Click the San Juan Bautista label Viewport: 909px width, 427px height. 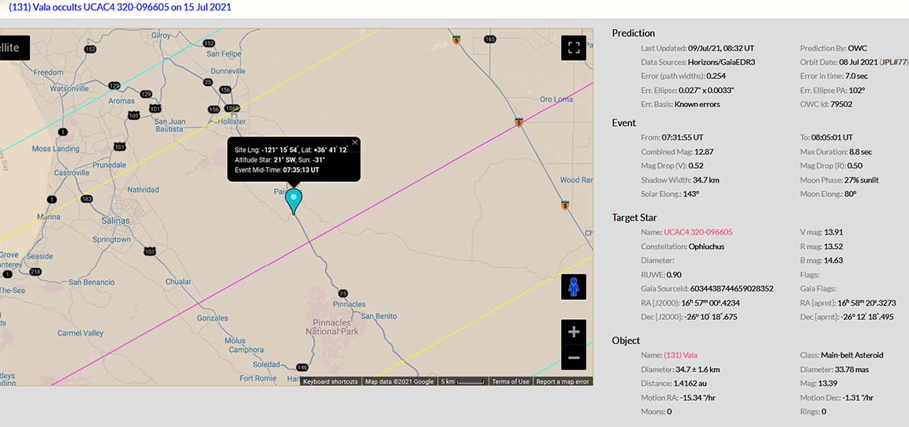point(170,125)
